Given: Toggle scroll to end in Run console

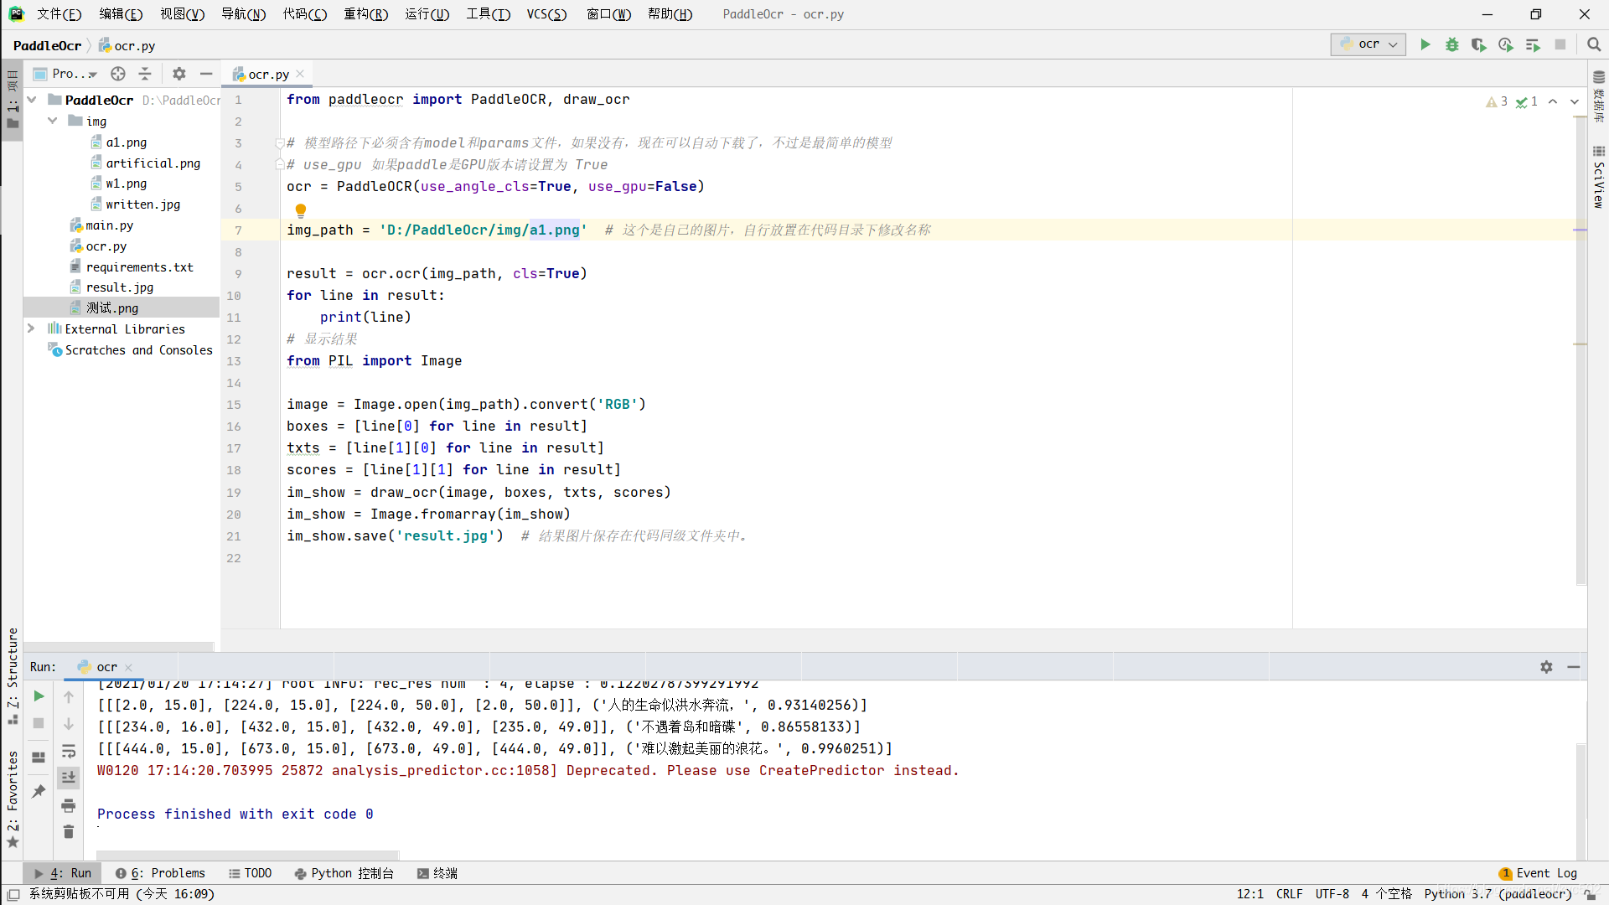Looking at the screenshot, I should tap(69, 778).
